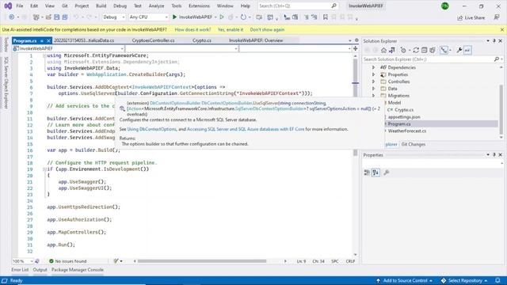Open the File menu
This screenshot has height=285, width=507.
pos(20,6)
